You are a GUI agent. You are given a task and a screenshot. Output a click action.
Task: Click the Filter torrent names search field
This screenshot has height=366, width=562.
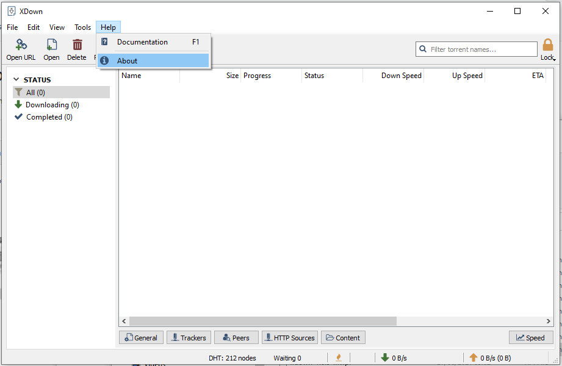477,49
